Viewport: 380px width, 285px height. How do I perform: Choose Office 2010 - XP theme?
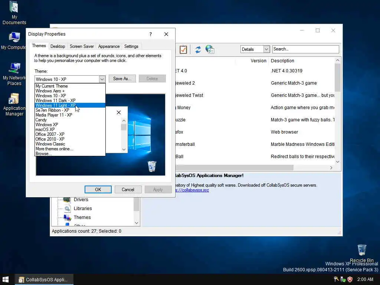click(x=70, y=139)
